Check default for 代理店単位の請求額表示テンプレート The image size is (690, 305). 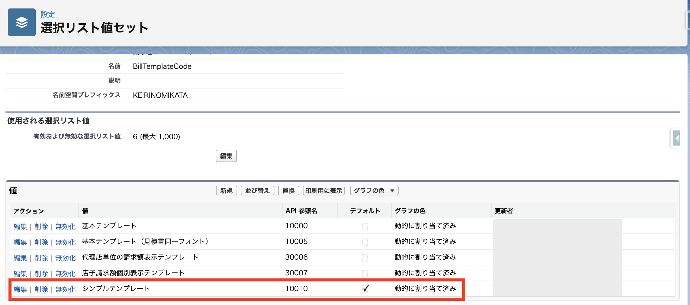tap(365, 257)
